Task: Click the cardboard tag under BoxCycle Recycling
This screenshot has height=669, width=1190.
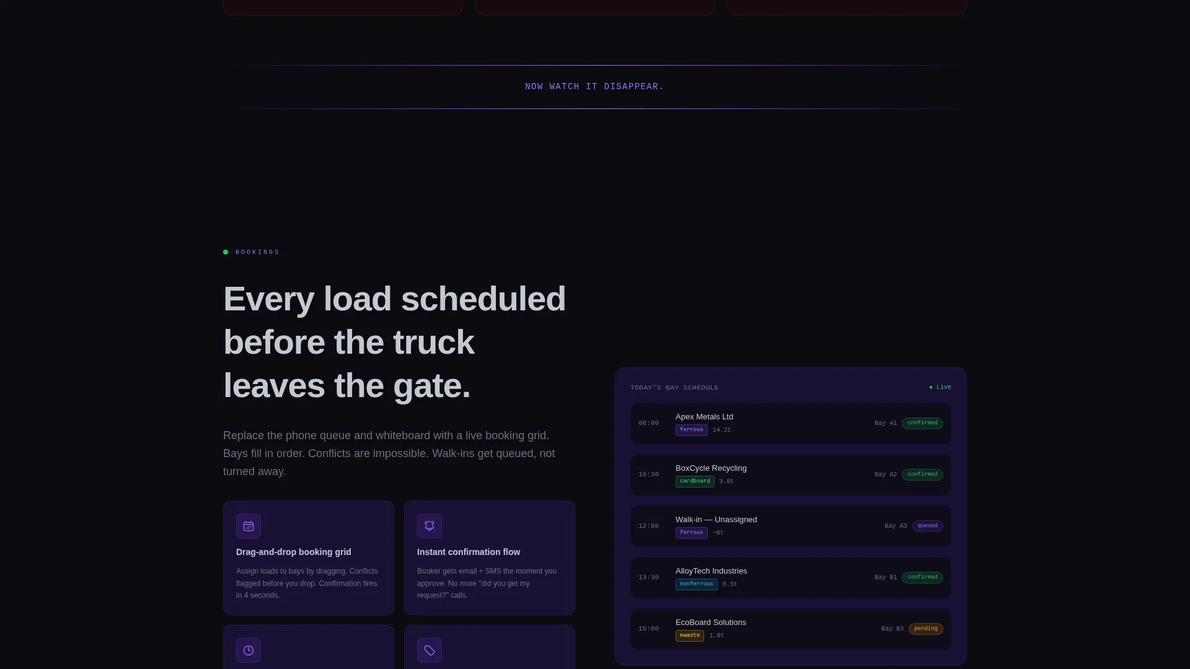Action: click(695, 481)
